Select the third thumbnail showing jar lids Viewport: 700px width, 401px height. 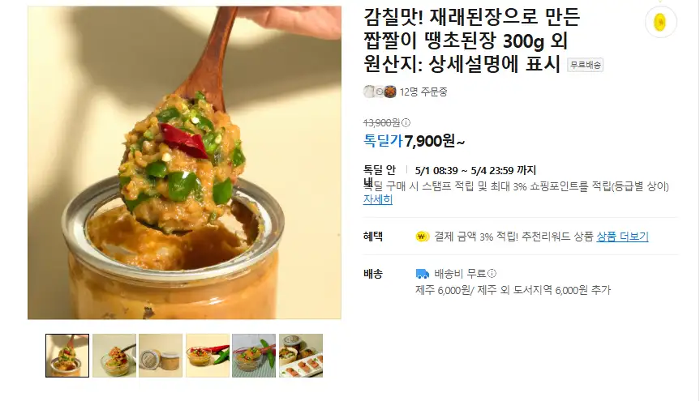(161, 356)
